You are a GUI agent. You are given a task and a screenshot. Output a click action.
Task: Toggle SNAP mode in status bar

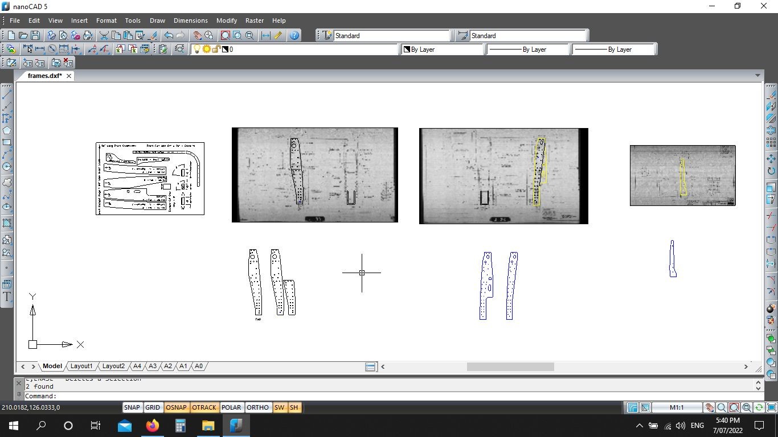[132, 407]
